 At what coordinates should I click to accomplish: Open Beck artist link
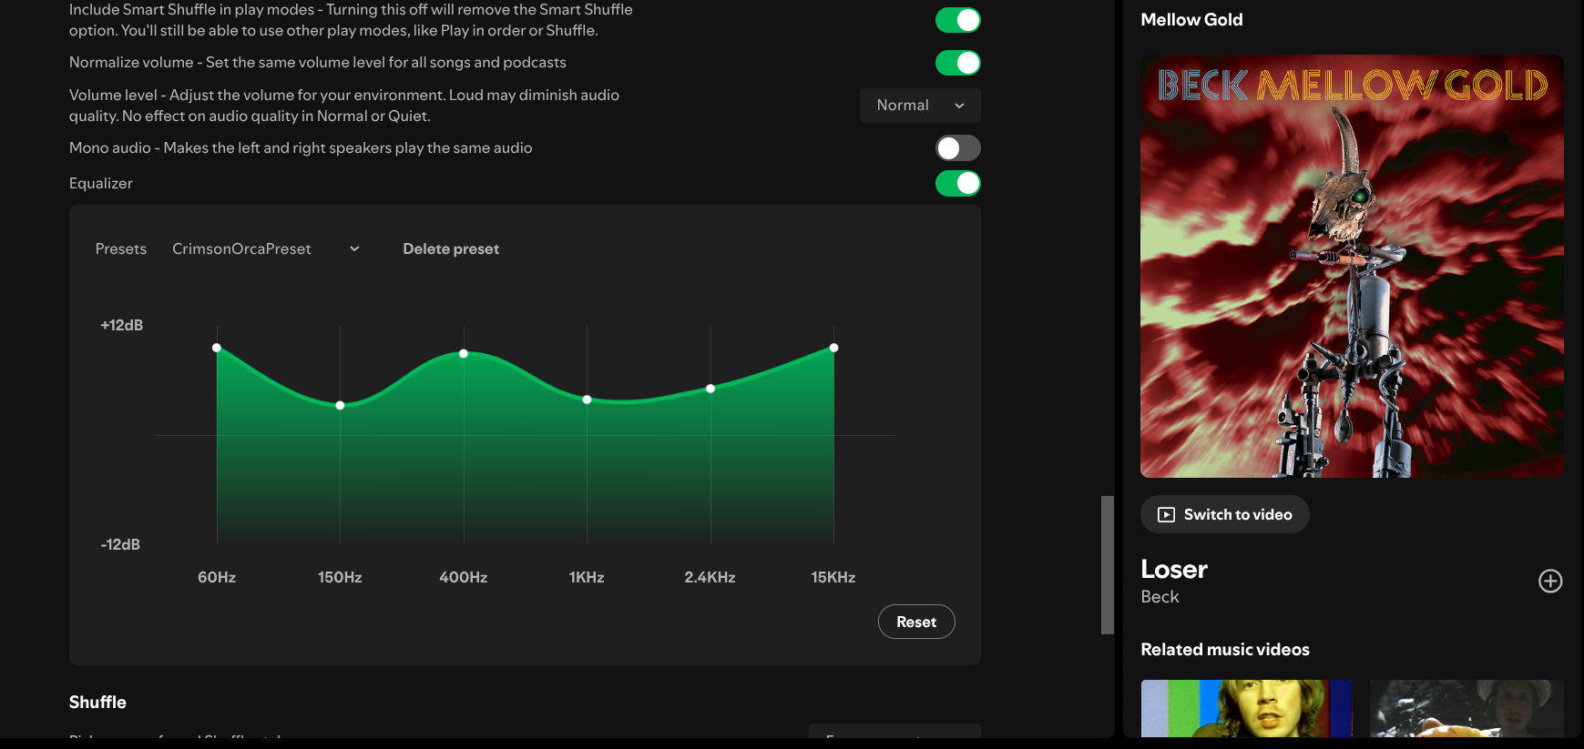pos(1160,597)
